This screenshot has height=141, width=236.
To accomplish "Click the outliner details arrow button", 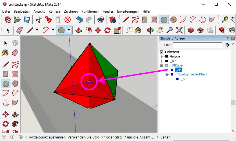I will (x=228, y=45).
